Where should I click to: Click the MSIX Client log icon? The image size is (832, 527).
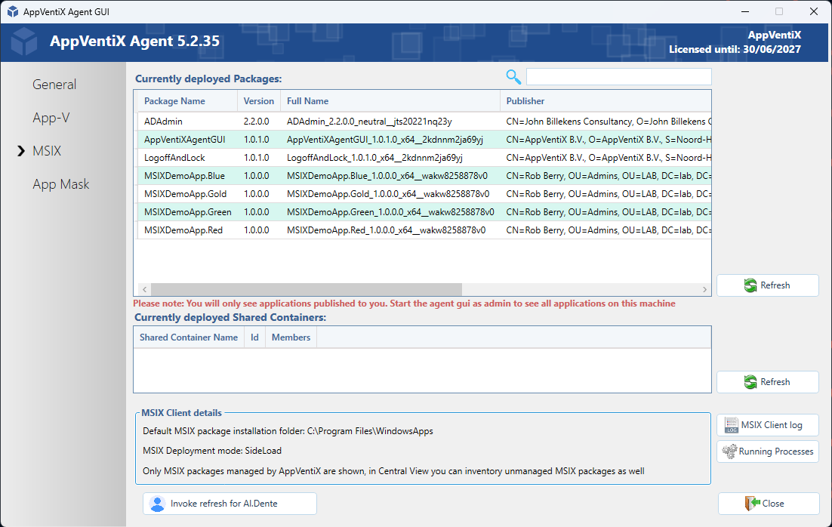pyautogui.click(x=731, y=425)
